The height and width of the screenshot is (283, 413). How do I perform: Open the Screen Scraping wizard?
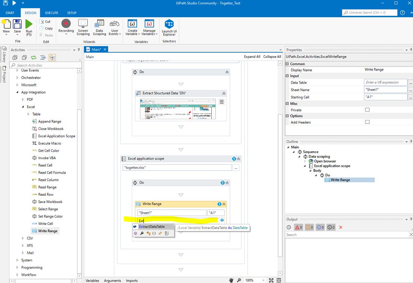click(x=83, y=28)
